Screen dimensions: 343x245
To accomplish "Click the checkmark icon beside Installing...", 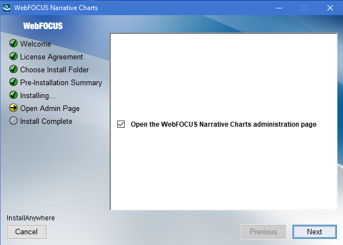I will (13, 95).
